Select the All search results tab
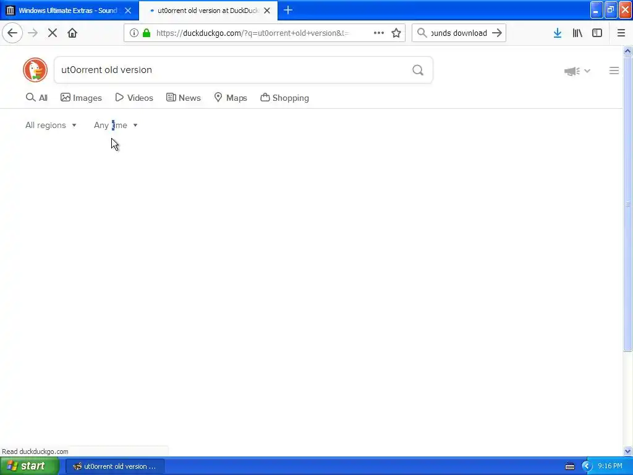Screen dimensions: 633x475 click(36, 98)
